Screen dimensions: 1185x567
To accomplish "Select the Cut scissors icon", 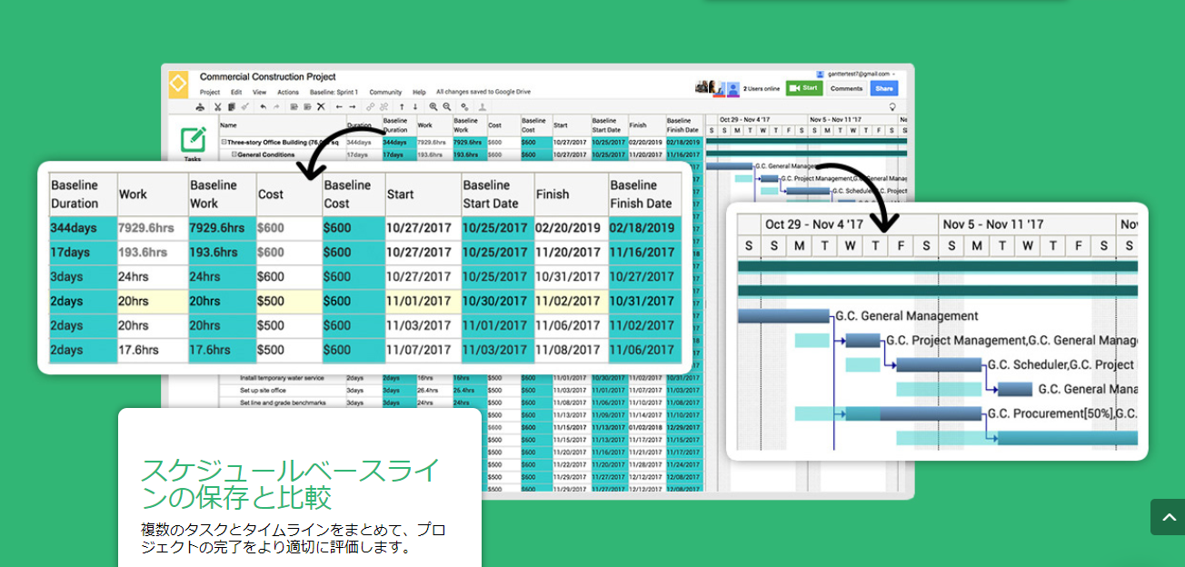I will coord(218,106).
